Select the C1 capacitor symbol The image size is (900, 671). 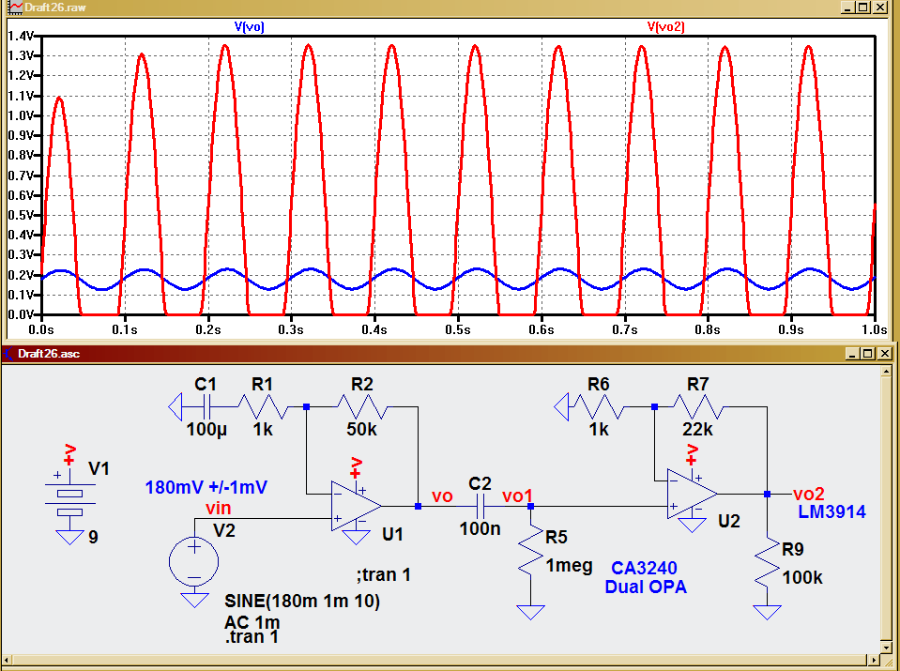[206, 407]
